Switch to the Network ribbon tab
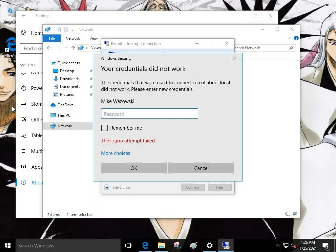 [x=73, y=38]
